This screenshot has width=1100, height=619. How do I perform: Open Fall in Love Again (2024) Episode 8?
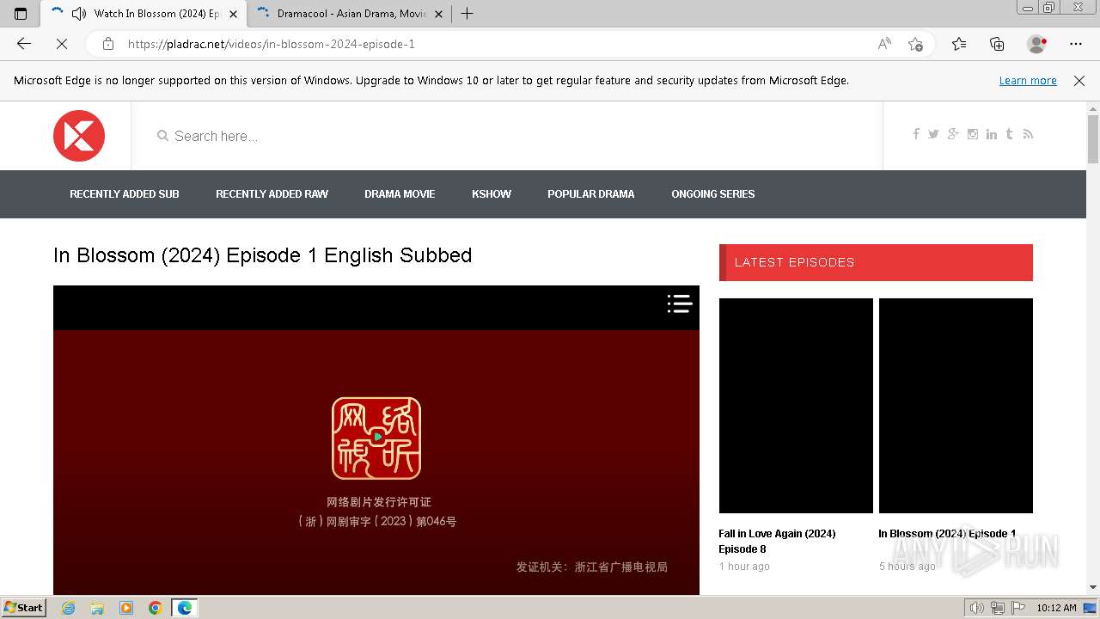click(x=777, y=542)
